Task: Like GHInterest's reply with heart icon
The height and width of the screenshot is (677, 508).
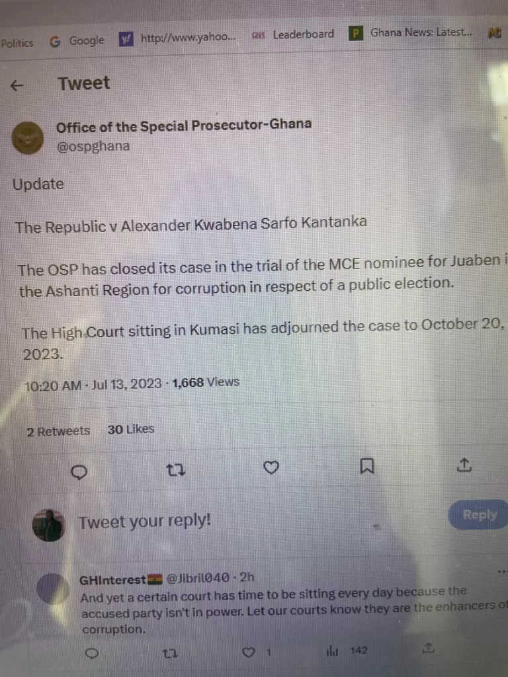Action: click(x=248, y=652)
